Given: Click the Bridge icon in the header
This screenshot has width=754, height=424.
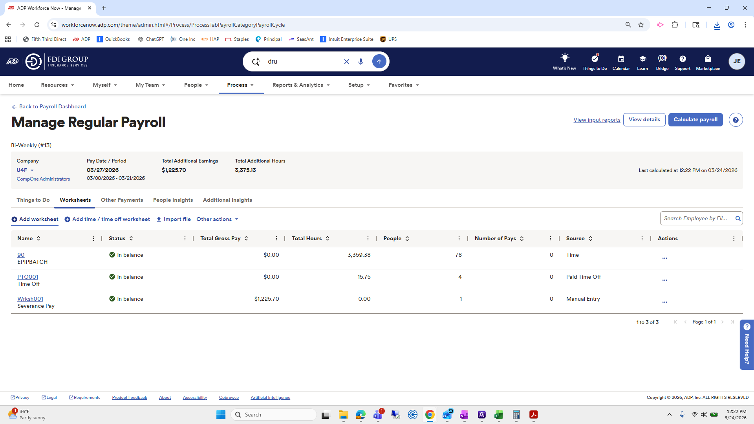Looking at the screenshot, I should tap(662, 61).
